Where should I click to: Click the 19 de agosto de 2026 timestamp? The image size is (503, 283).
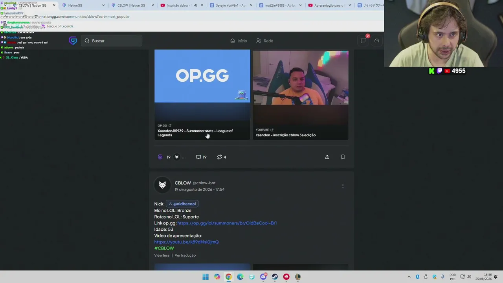coord(200,189)
